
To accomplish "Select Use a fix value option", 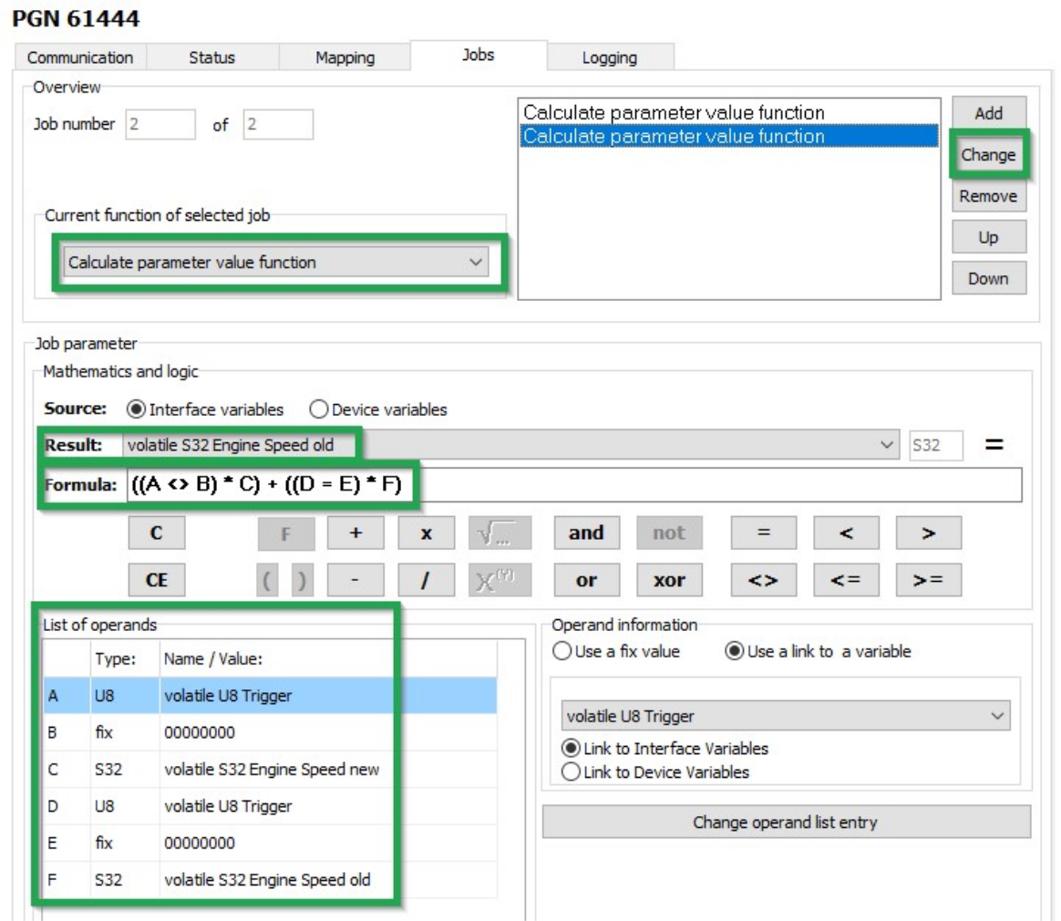I will [562, 651].
